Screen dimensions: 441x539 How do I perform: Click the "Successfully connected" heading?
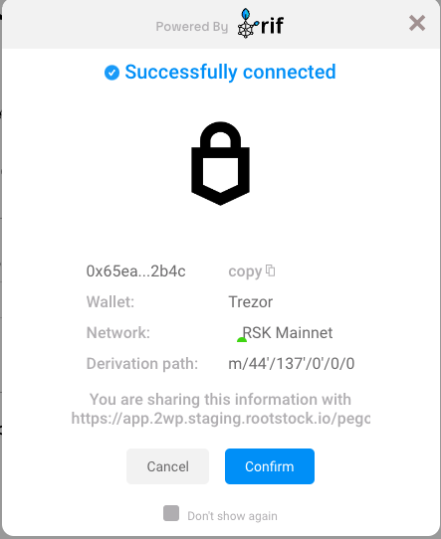(x=230, y=73)
